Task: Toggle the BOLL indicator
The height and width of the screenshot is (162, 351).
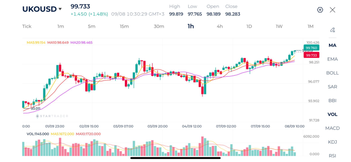Action: 332,73
